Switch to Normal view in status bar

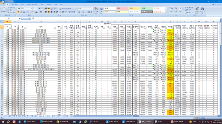pyautogui.click(x=195, y=118)
